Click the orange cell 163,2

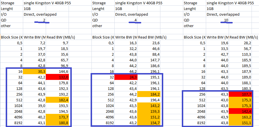240,117
